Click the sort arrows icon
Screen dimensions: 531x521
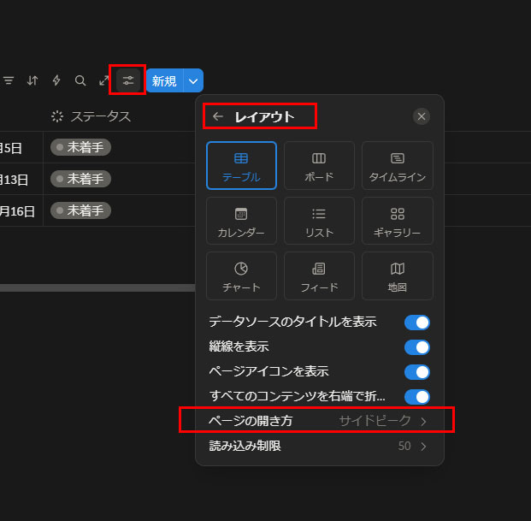pyautogui.click(x=32, y=80)
